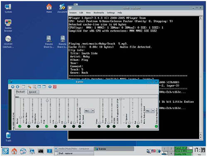Click the wireless signal tray icon
207x157 pixels.
[x=158, y=151]
